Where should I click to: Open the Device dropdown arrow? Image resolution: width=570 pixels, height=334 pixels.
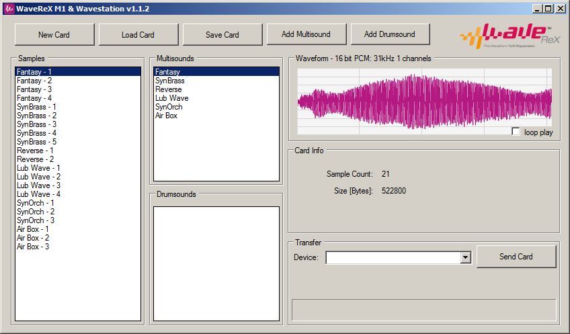pyautogui.click(x=465, y=257)
